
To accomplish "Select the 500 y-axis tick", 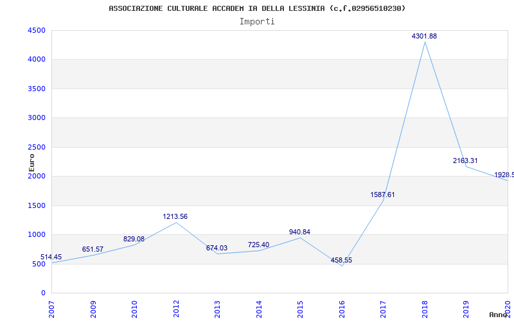I will pos(39,264).
